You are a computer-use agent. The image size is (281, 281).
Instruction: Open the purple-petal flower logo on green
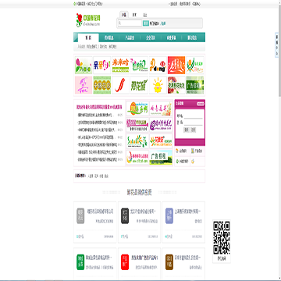click(x=84, y=66)
